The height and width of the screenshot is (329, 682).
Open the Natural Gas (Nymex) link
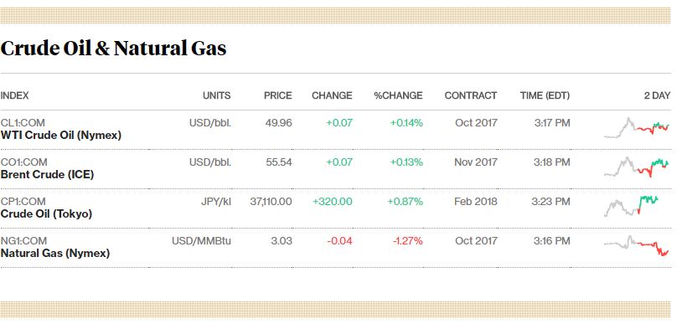click(x=54, y=253)
